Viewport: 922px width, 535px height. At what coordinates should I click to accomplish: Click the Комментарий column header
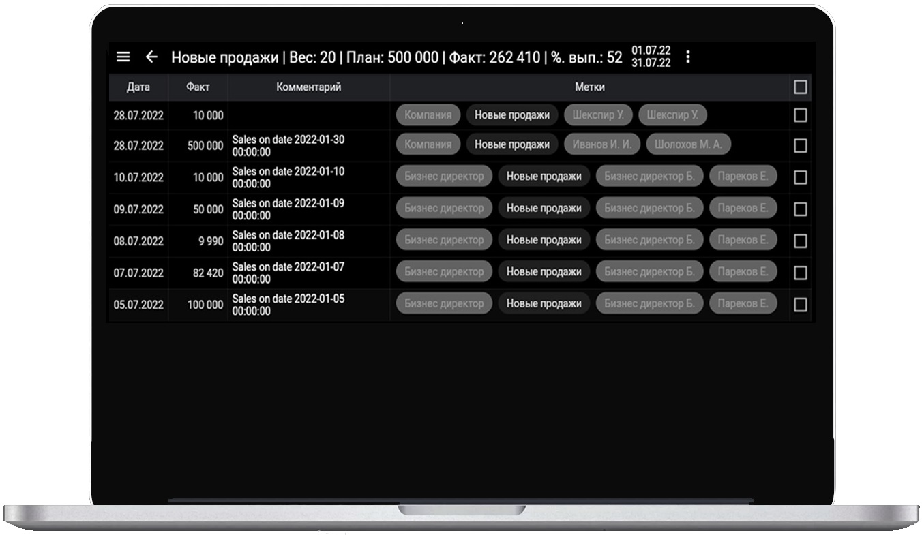[308, 87]
